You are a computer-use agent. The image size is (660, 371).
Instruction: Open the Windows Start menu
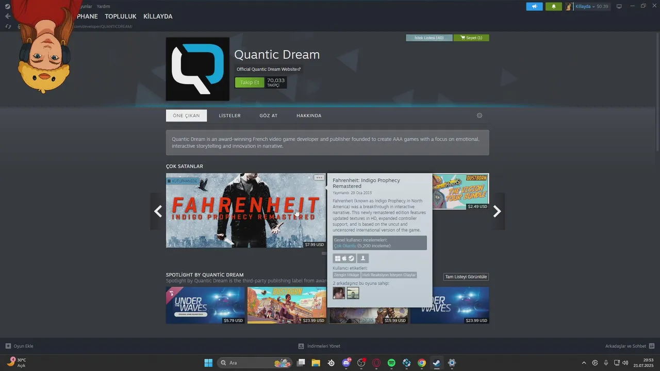tap(208, 363)
